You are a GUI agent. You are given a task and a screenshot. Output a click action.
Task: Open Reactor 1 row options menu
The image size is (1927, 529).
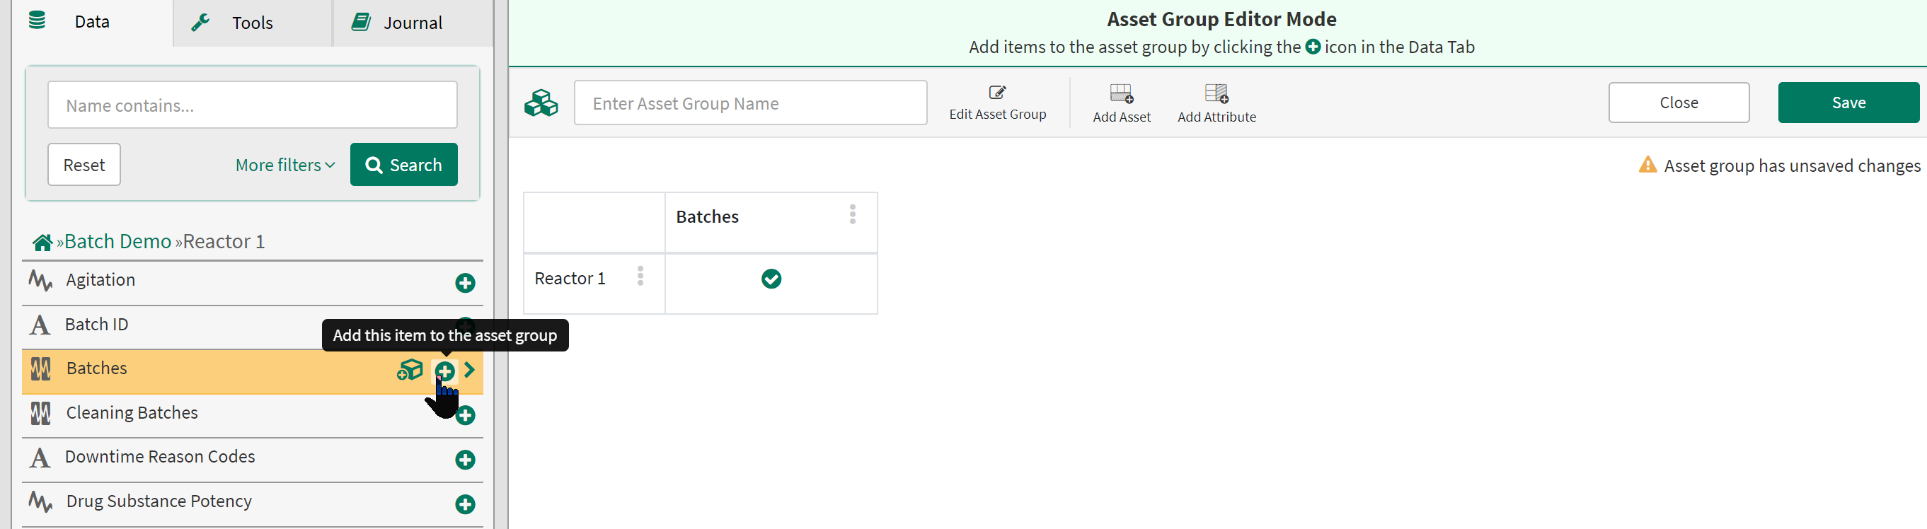tap(640, 277)
